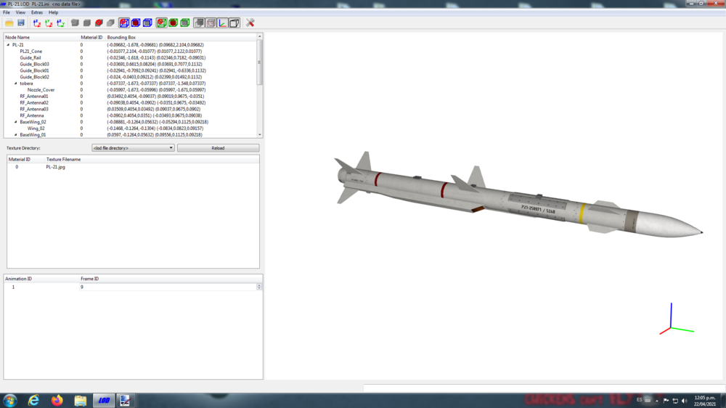Screen dimensions: 726x408
Task: Collapse the BaseWing_02 tree node
Action: tap(16, 122)
